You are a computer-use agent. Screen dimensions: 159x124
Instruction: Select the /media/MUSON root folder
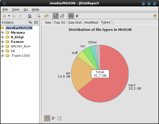tap(19, 28)
